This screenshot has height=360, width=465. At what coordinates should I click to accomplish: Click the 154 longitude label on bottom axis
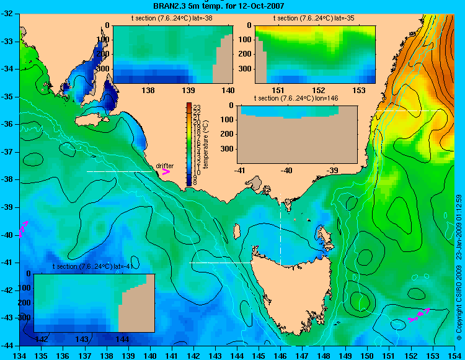[454, 356]
